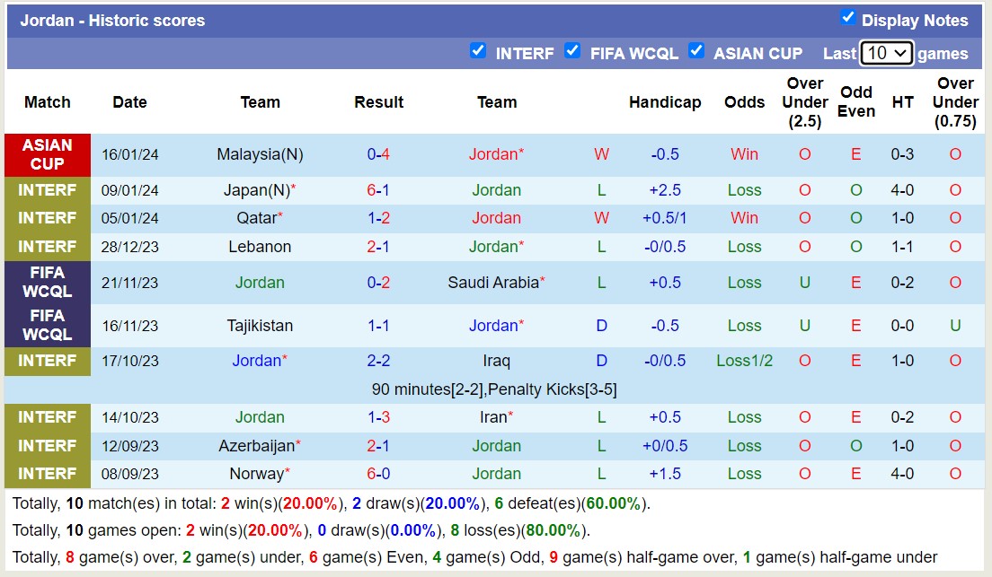Select the Qatar team name
This screenshot has height=577, width=992.
[x=255, y=218]
